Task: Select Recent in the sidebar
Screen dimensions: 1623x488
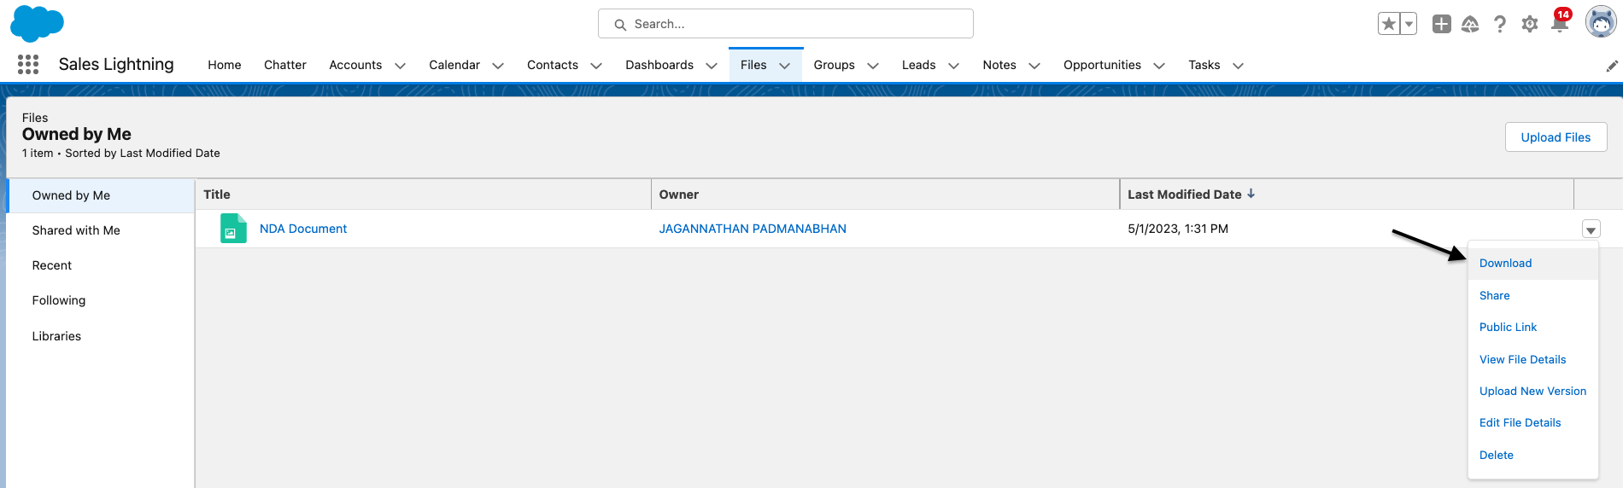Action: [x=101, y=265]
